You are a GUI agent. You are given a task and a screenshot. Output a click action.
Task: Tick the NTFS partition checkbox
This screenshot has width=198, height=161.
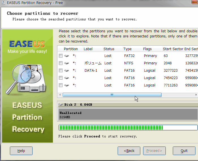[x=61, y=63]
